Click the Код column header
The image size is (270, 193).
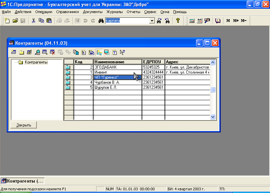click(x=83, y=62)
